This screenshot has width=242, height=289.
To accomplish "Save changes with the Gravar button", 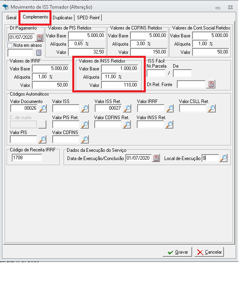I will click(177, 252).
